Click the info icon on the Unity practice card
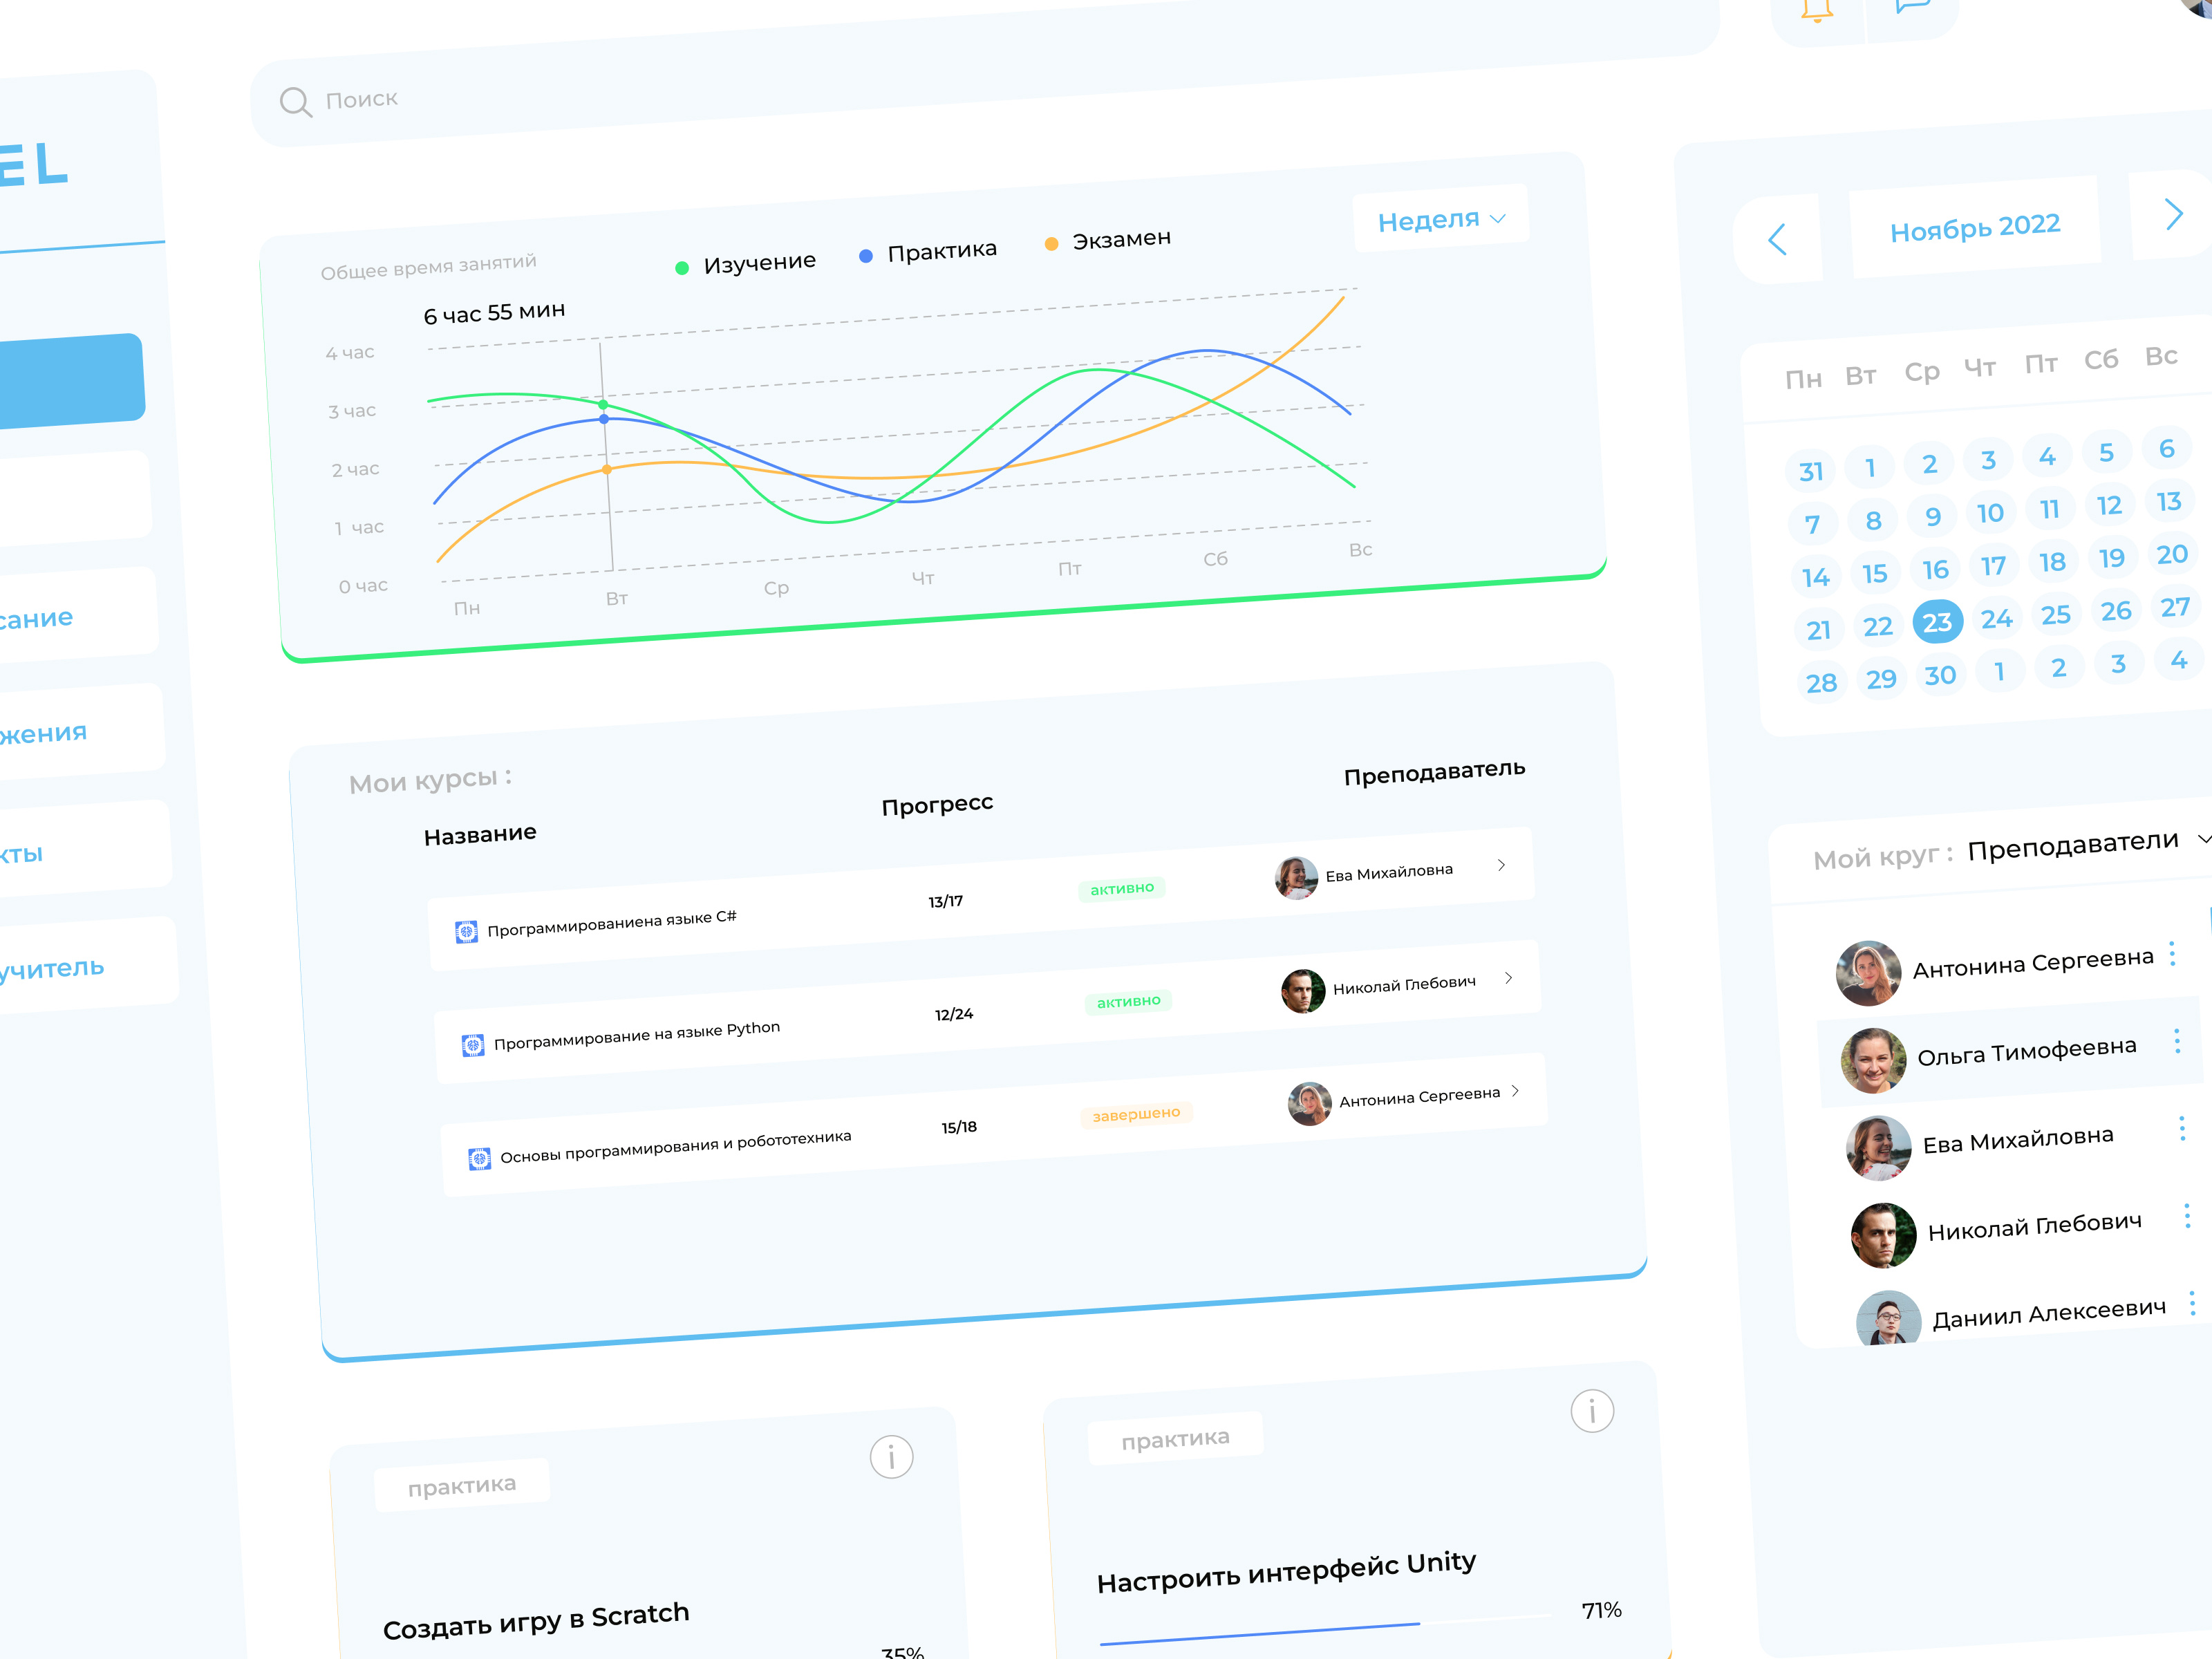The height and width of the screenshot is (1659, 2212). pos(1592,1411)
